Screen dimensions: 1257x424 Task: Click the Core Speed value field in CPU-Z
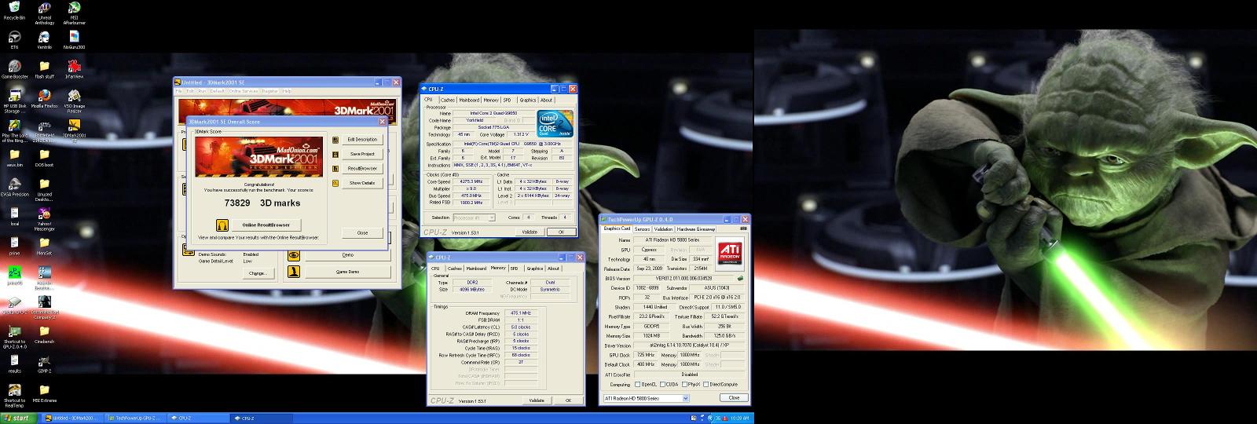(x=472, y=181)
